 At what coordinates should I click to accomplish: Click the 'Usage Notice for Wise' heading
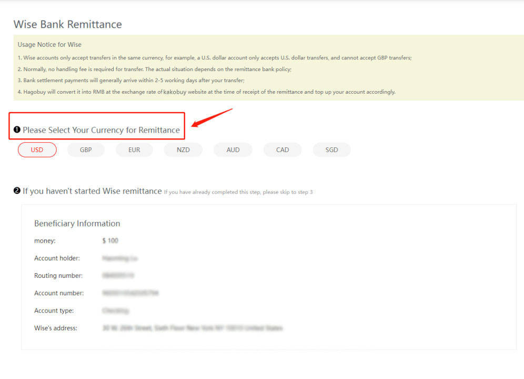pyautogui.click(x=49, y=45)
